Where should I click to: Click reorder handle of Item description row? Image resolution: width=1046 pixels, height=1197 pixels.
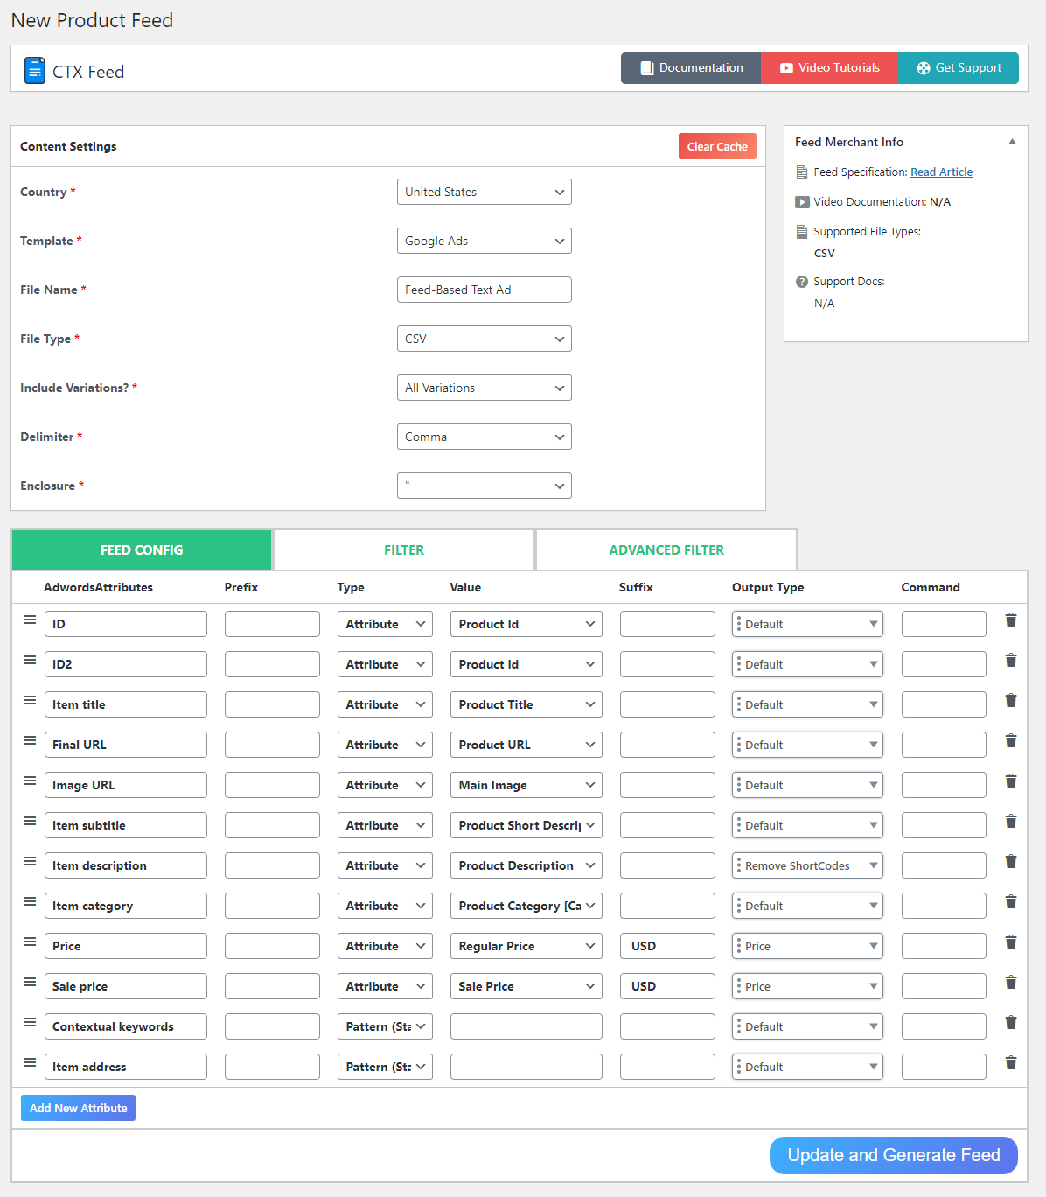pos(30,861)
